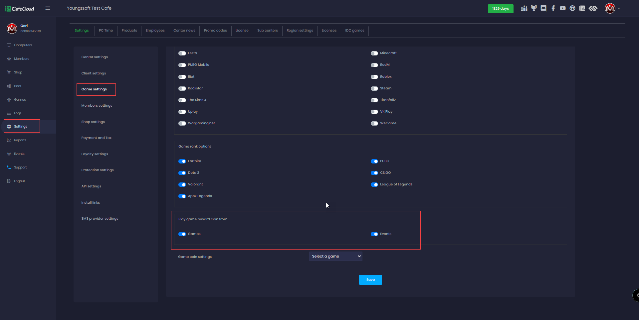Open the Employees tab
The height and width of the screenshot is (320, 639).
pyautogui.click(x=155, y=31)
